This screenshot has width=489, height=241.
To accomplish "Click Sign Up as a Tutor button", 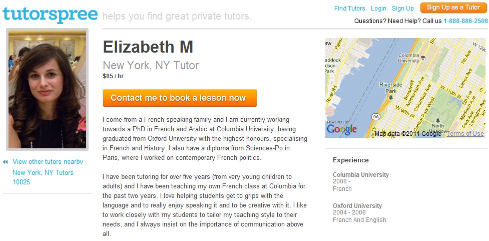I will pyautogui.click(x=453, y=8).
